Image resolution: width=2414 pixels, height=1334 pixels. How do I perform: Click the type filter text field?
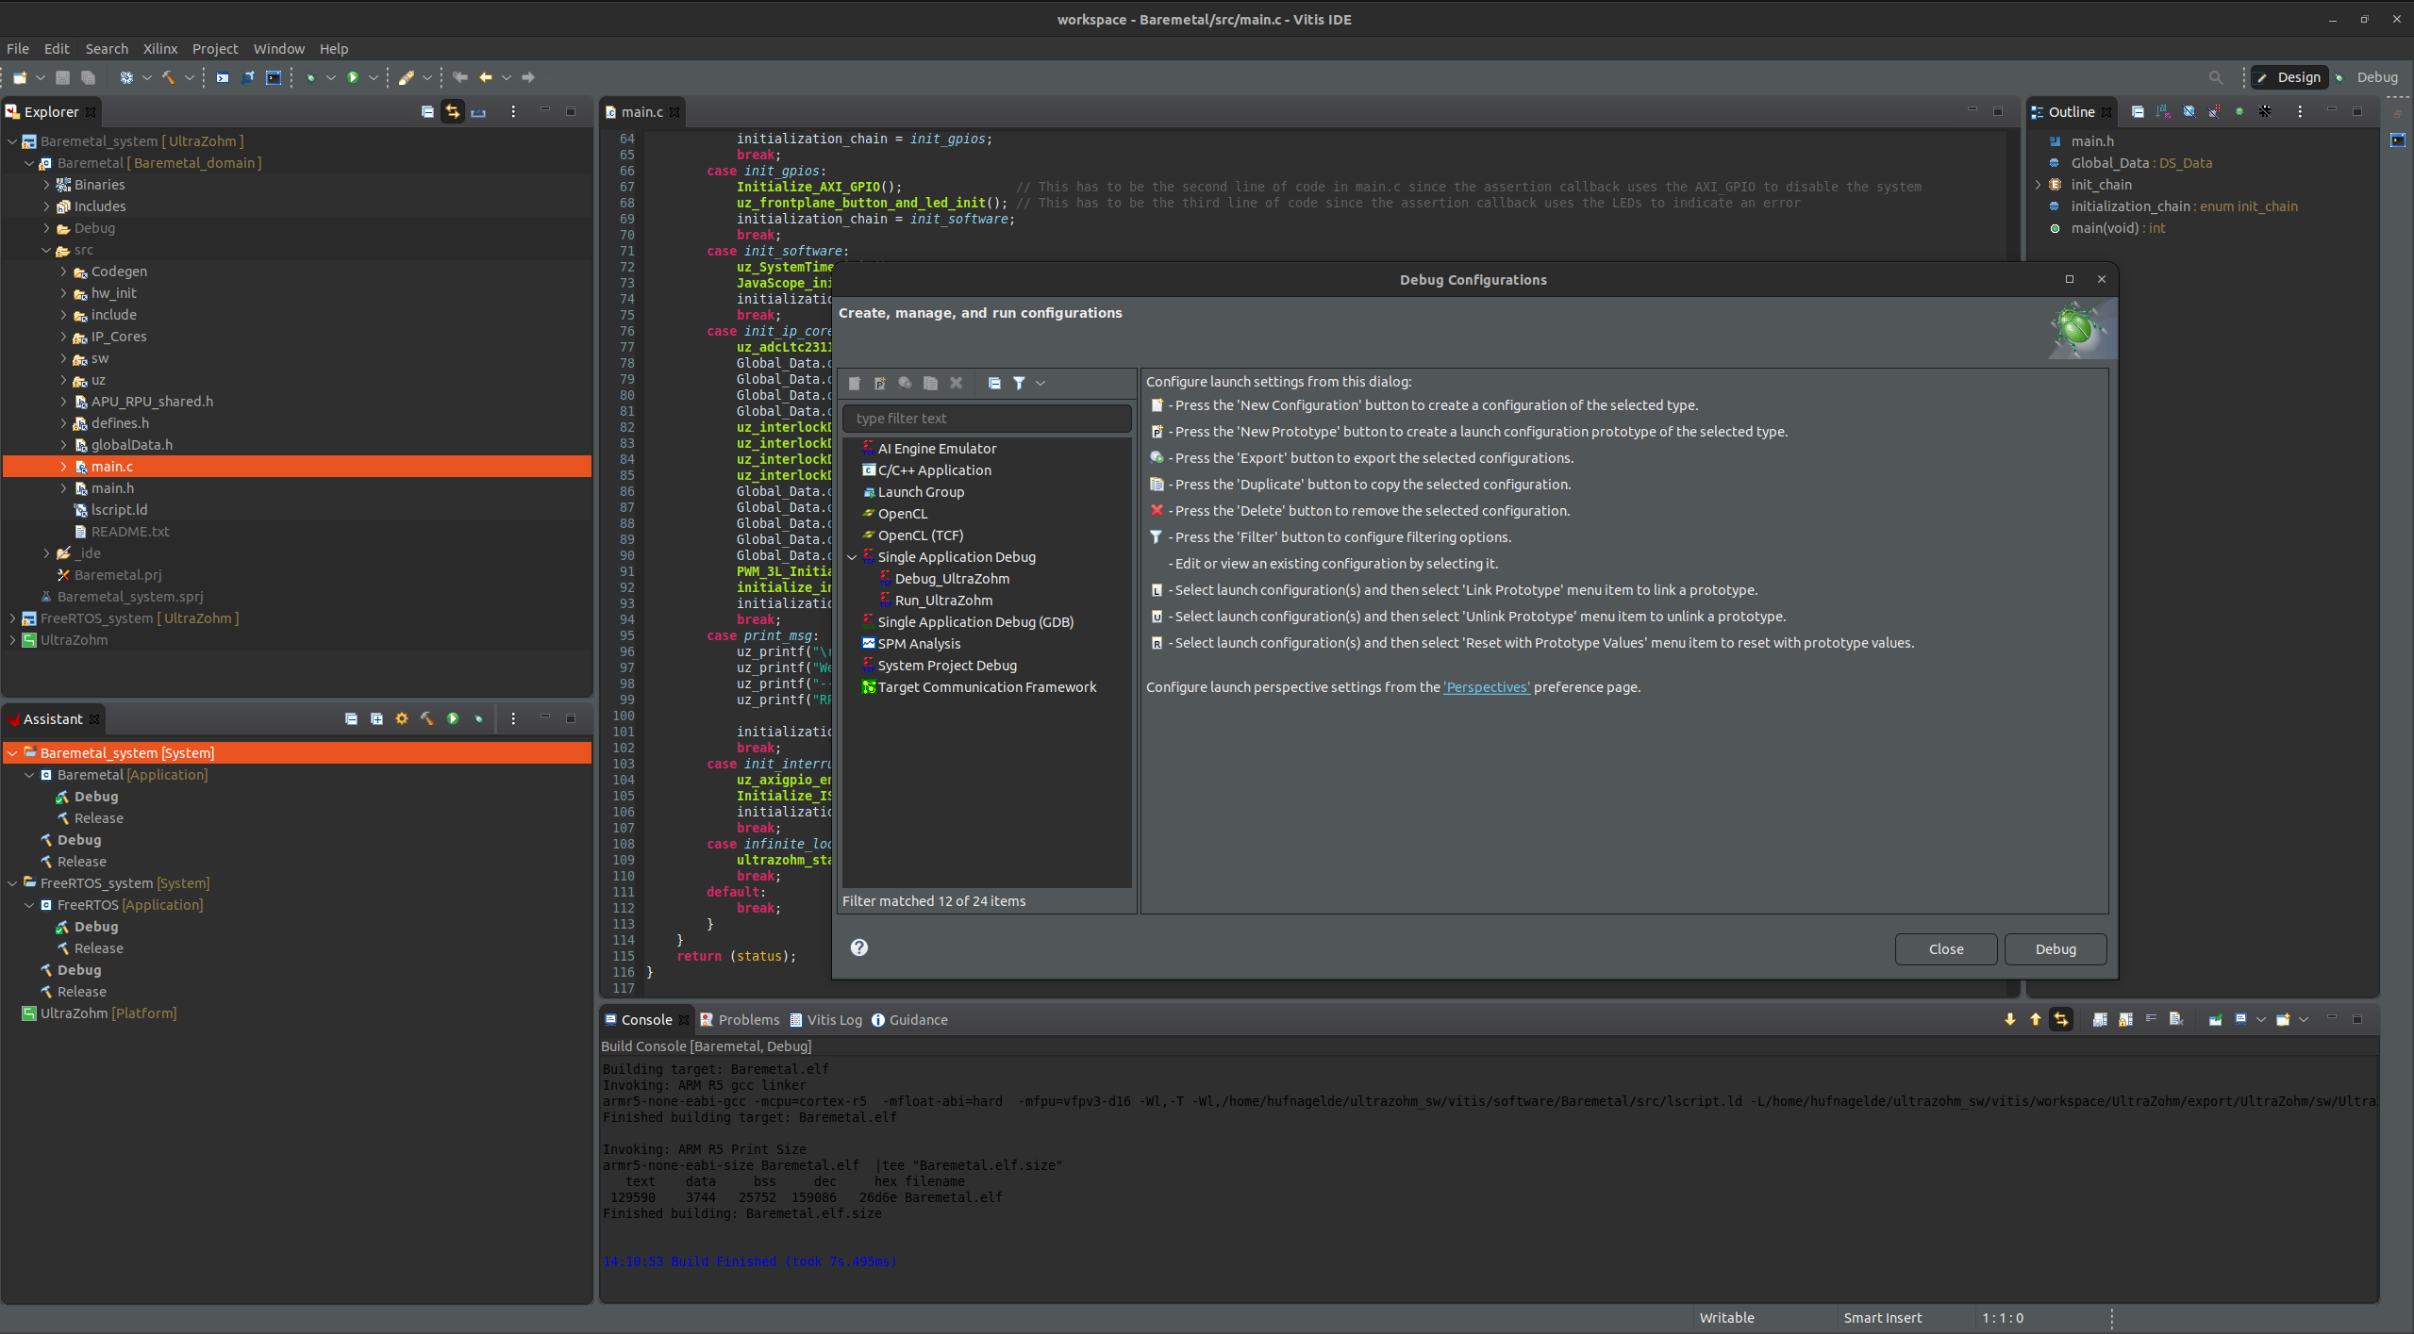[x=985, y=418]
